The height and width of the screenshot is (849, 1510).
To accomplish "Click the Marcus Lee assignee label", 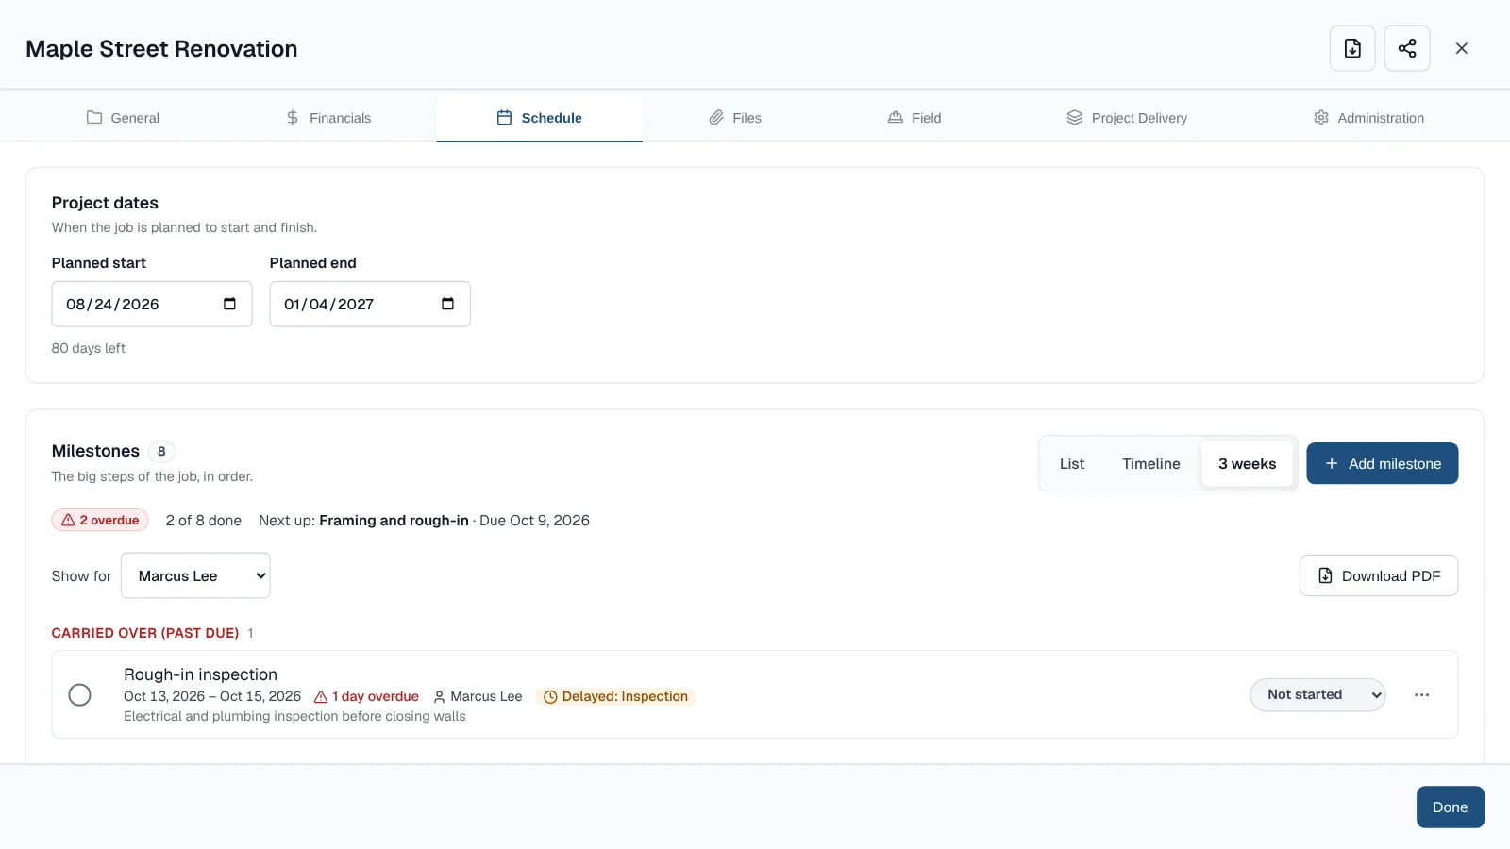I will [478, 697].
